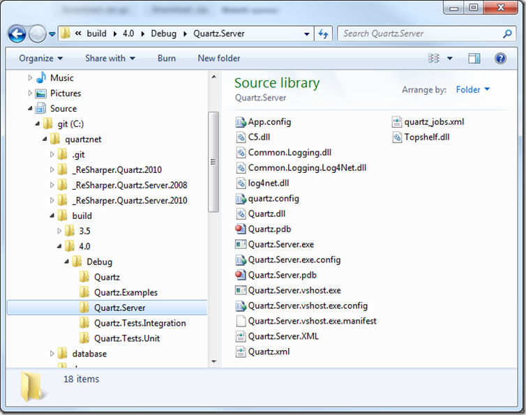Toggle the preview pane icon
This screenshot has height=415, width=526.
474,59
